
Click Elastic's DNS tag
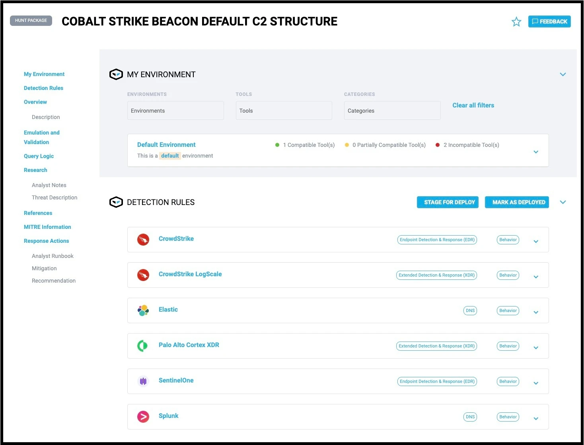[470, 310]
